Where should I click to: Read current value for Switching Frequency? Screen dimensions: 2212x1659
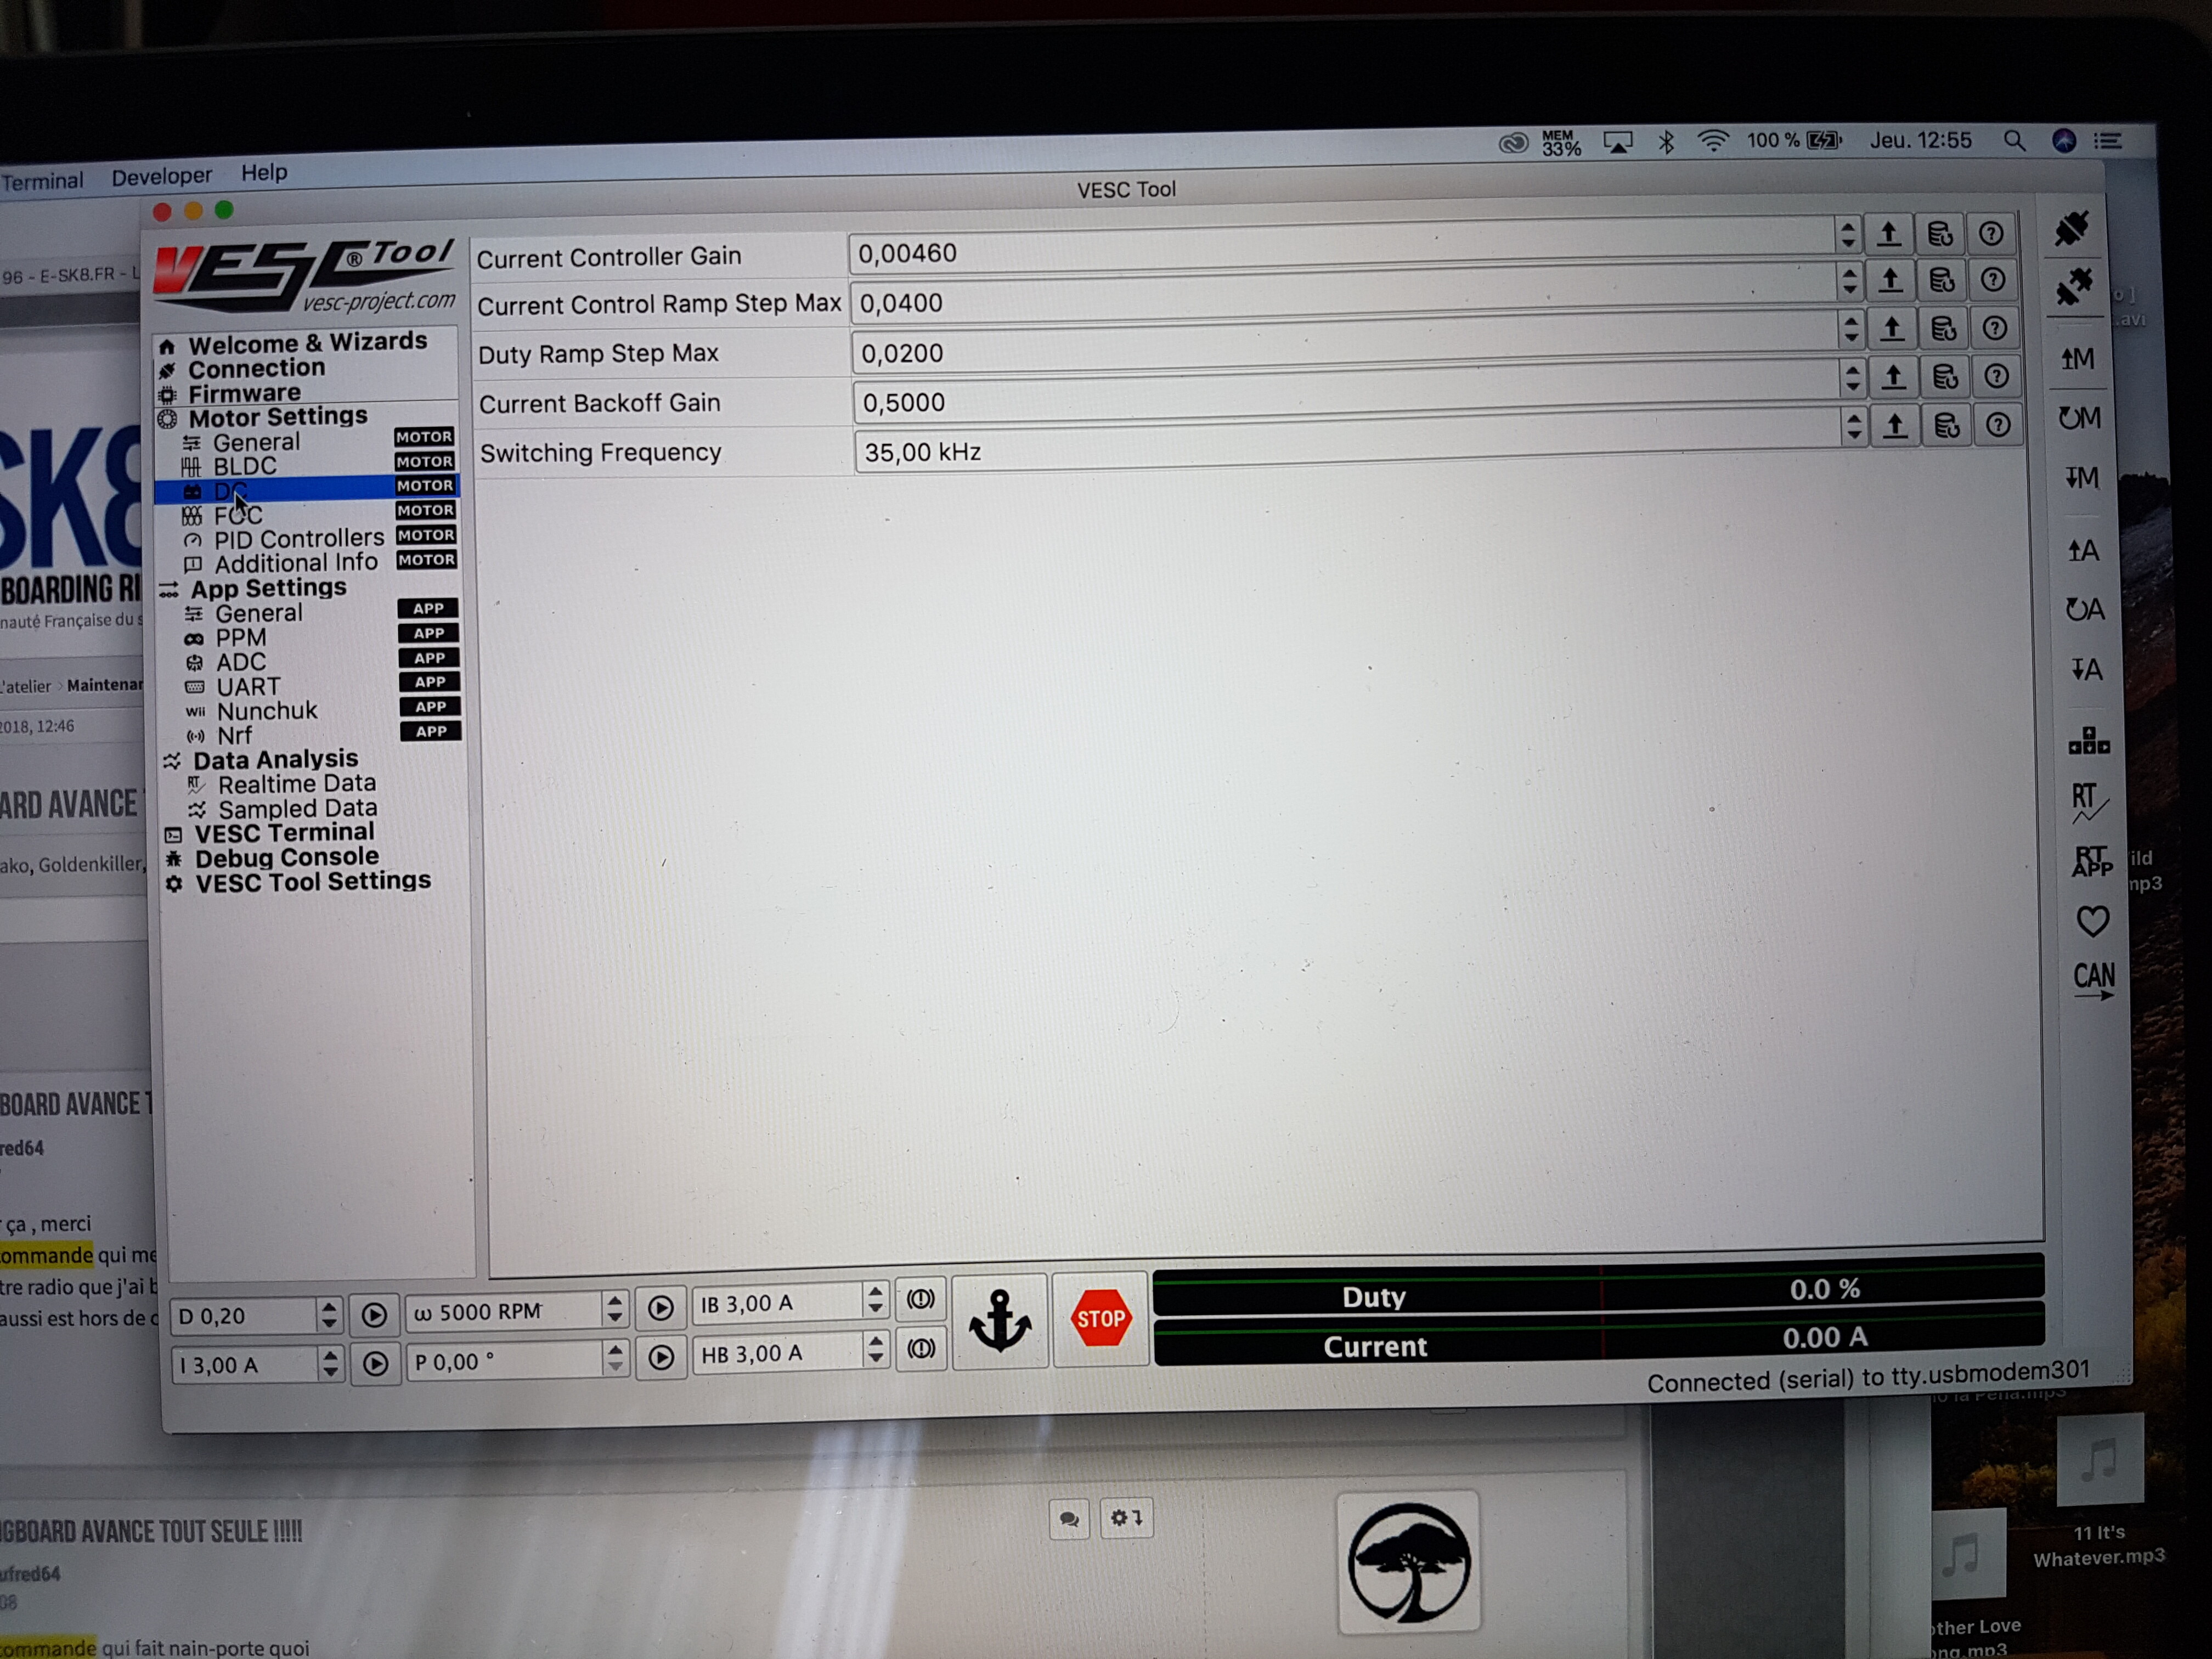pyautogui.click(x=1895, y=427)
